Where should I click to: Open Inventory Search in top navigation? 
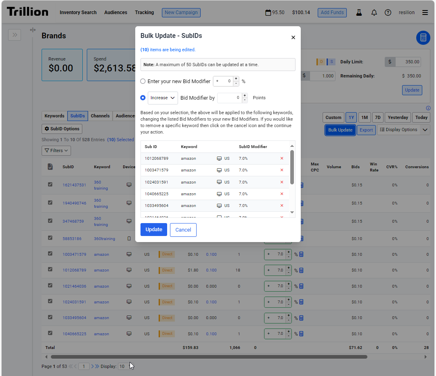tap(78, 13)
